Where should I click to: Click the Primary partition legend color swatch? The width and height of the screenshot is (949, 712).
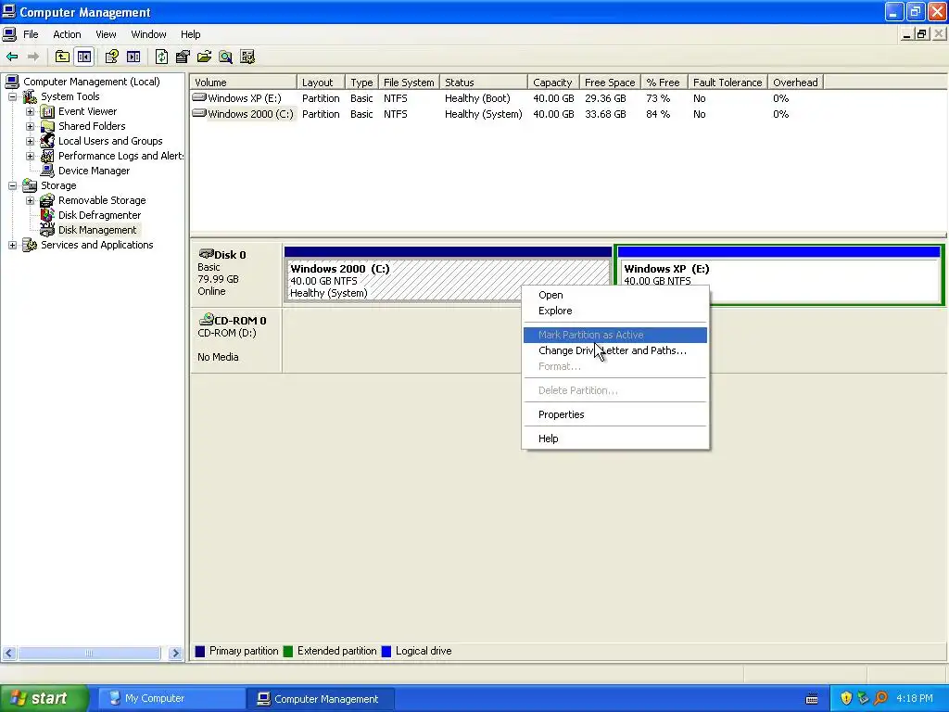[x=200, y=652]
